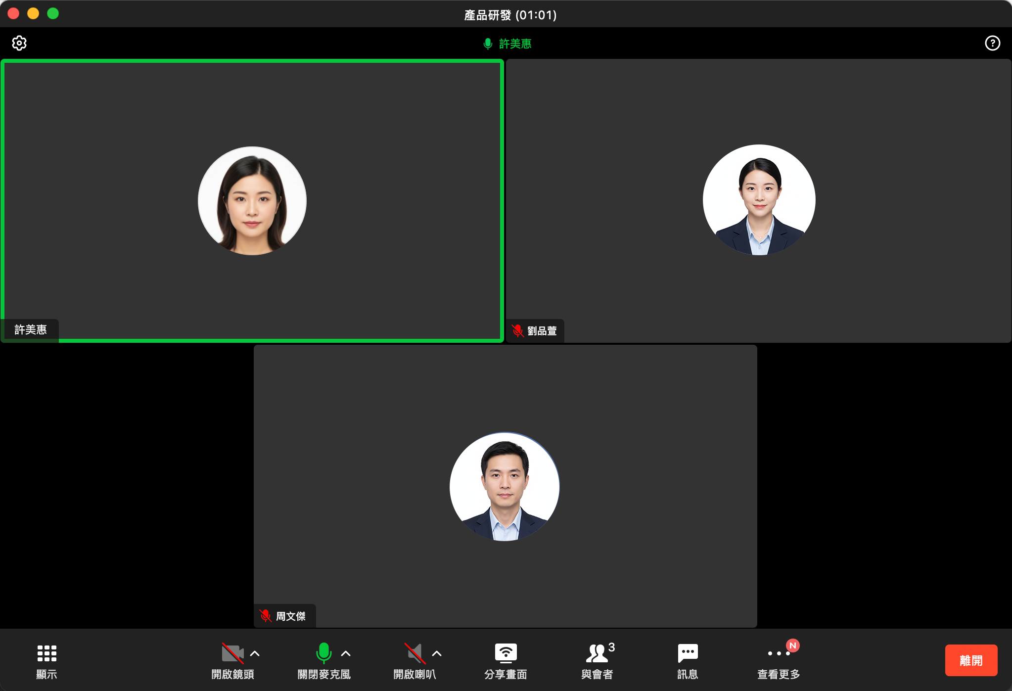Viewport: 1012px width, 691px height.
Task: Open the settings gear icon
Action: 19,43
